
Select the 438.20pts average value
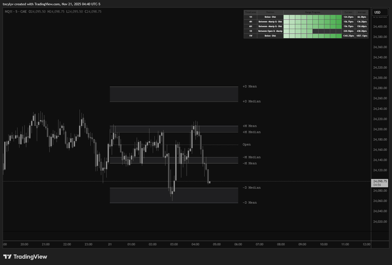click(362, 31)
